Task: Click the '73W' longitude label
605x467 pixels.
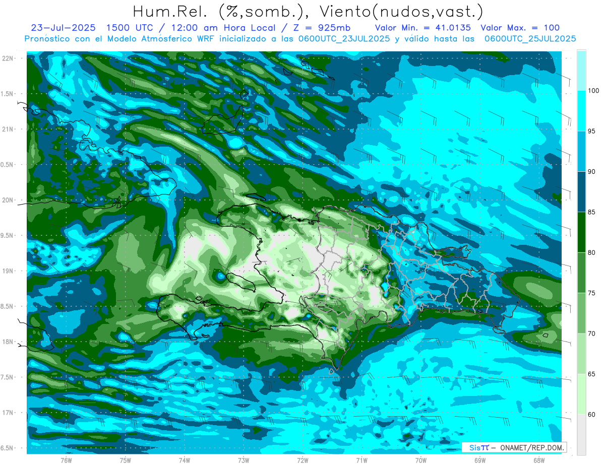Action: point(244,460)
